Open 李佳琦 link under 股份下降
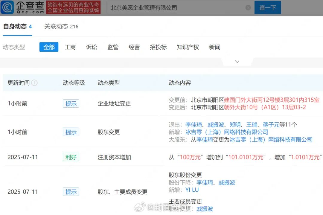323x215 pixels. [205, 182]
